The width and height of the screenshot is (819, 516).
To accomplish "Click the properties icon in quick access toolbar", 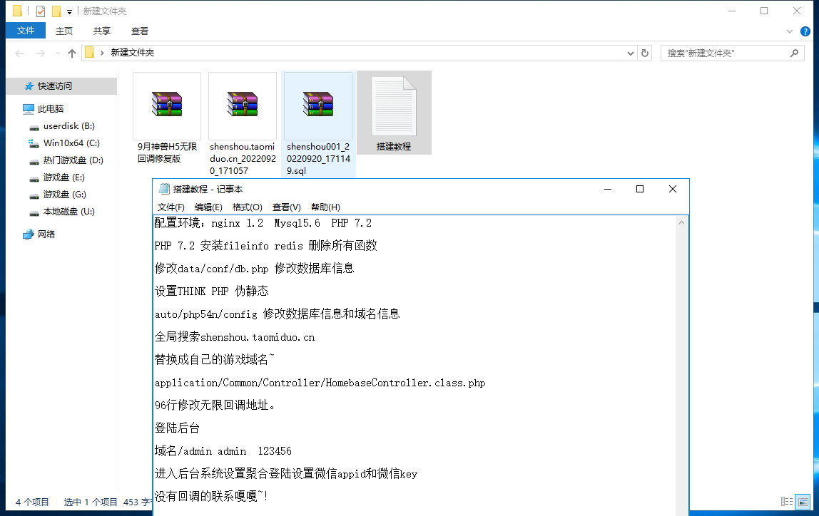I will (40, 11).
